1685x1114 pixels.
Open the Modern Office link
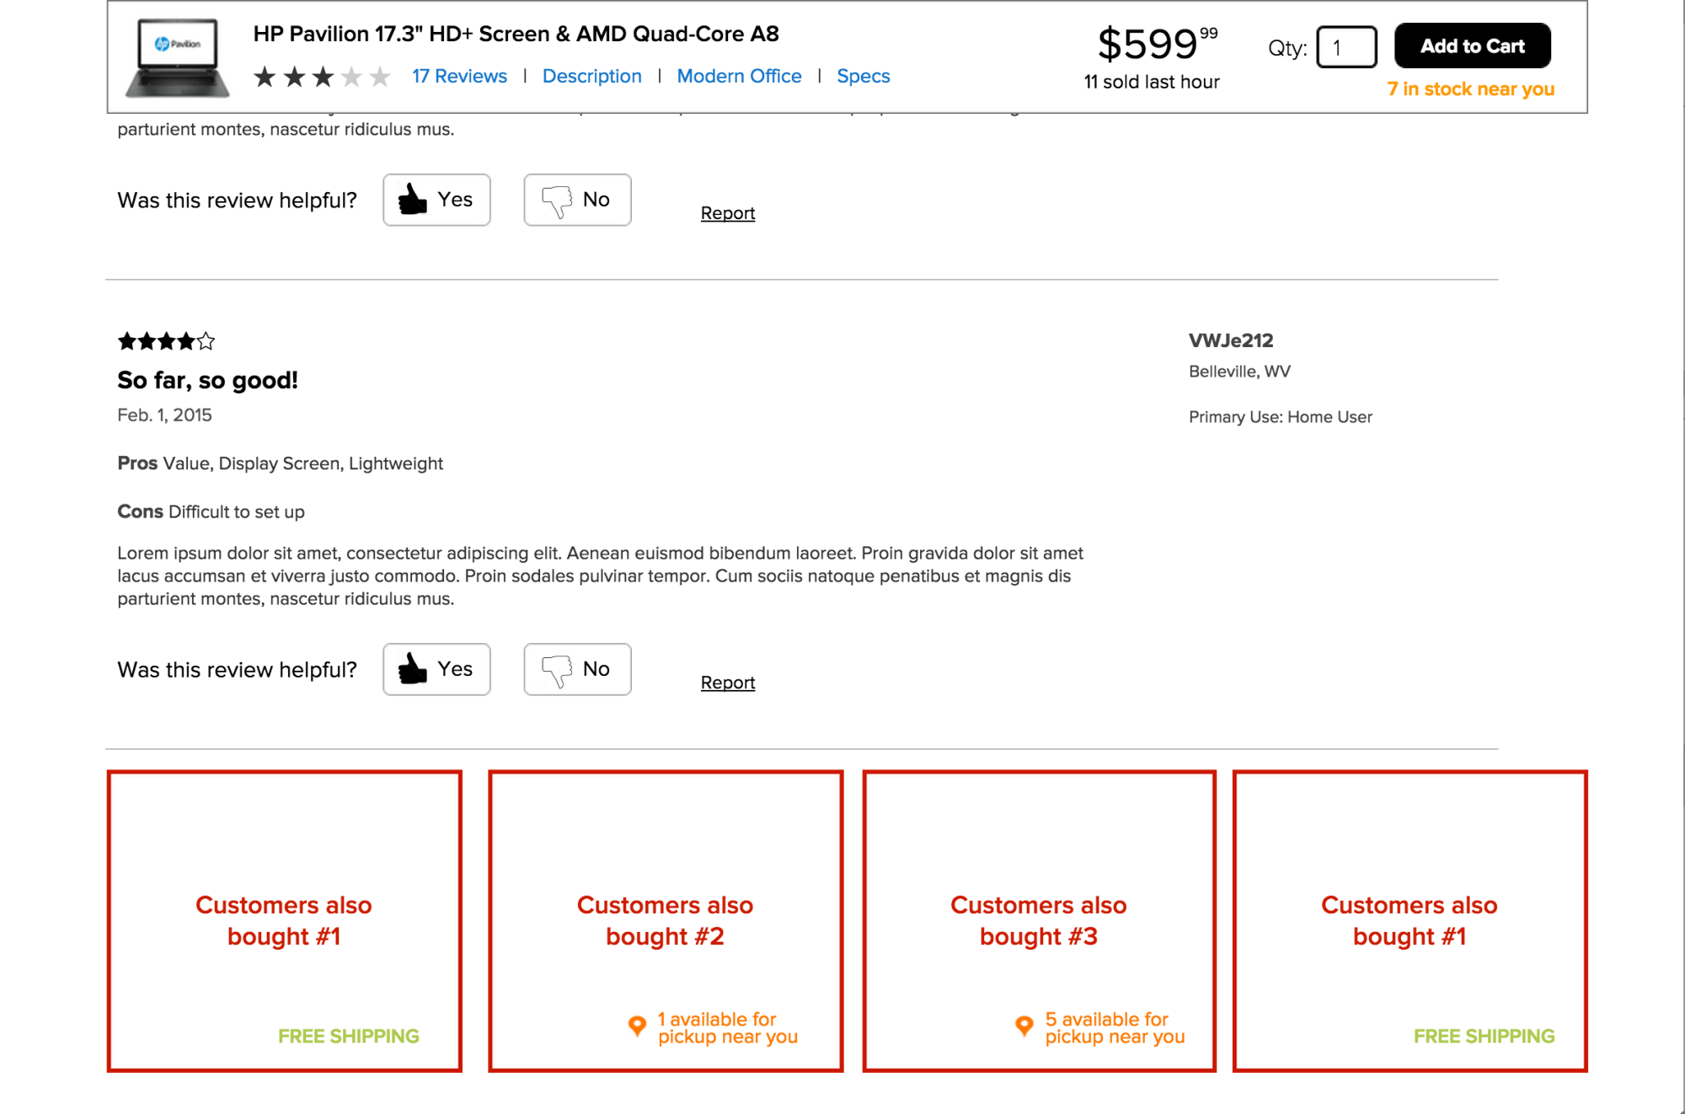pyautogui.click(x=739, y=76)
